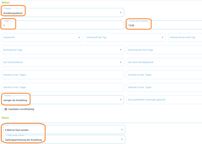Viewport: 202px width, 144px height.
Task: Click the hat zusätzliche Leistungen gebucht field
Action: point(164,100)
